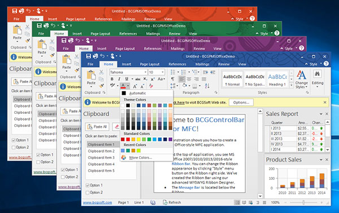Show paragraph marks pilcrow icon
The width and height of the screenshot is (339, 213).
click(x=172, y=79)
